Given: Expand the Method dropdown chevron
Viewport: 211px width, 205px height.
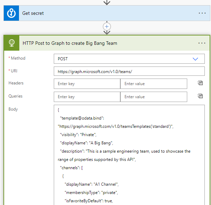Looking at the screenshot, I should (x=195, y=59).
